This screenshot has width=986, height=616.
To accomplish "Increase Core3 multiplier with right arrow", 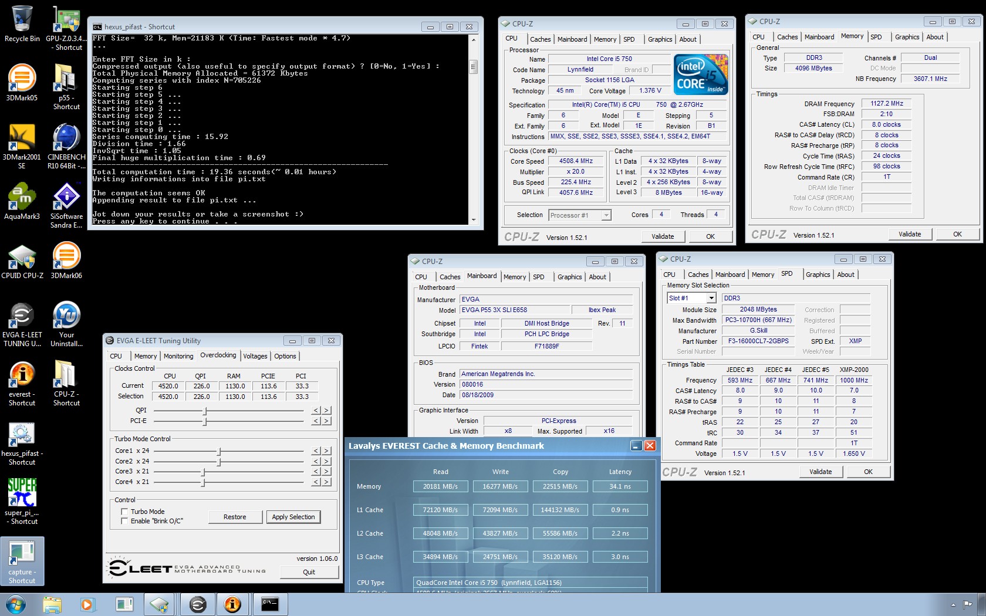I will (327, 472).
